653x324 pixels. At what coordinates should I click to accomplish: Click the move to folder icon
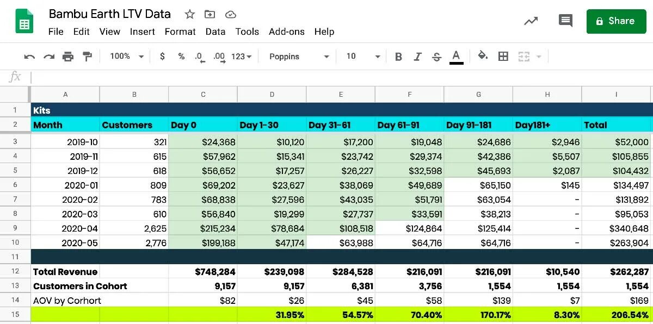(x=210, y=14)
